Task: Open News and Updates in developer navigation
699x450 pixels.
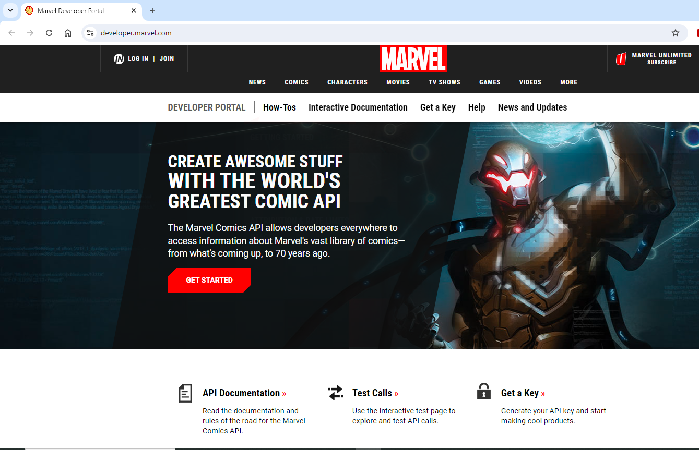Action: click(x=532, y=107)
